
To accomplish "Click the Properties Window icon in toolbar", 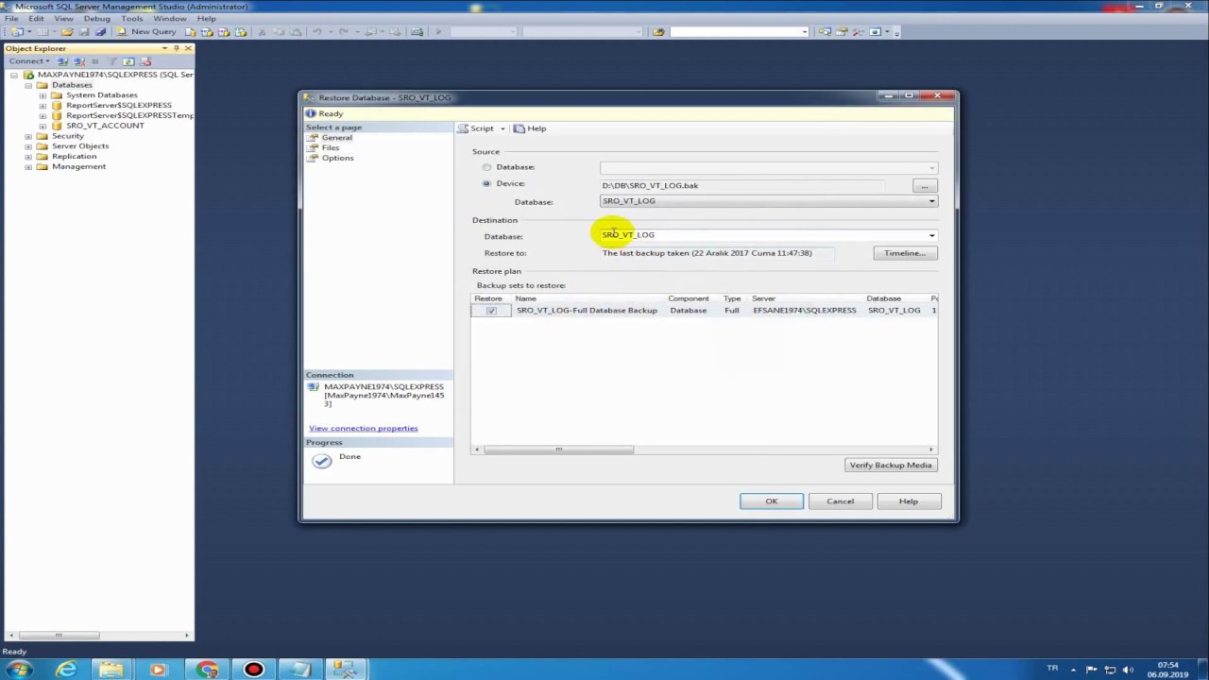I will click(842, 31).
